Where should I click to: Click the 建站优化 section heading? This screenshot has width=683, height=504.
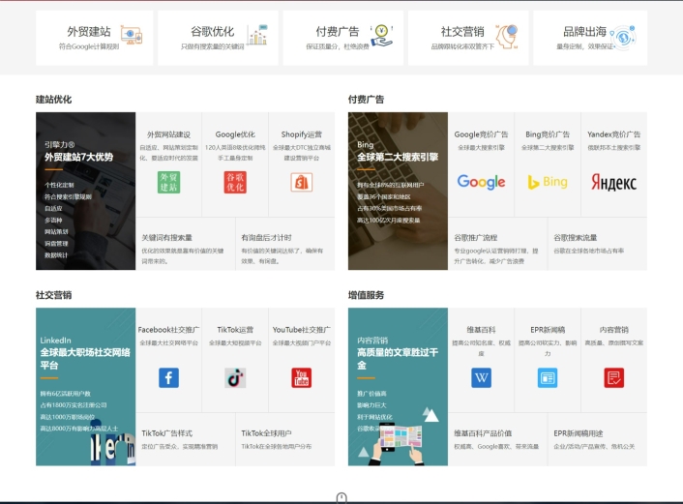53,100
